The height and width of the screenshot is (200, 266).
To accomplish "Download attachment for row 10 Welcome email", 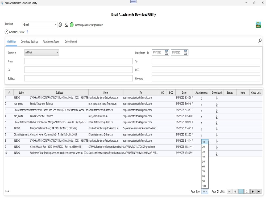I will coord(217,154).
